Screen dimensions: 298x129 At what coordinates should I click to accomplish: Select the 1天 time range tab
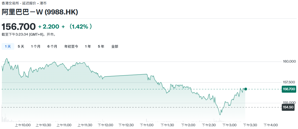(8, 46)
